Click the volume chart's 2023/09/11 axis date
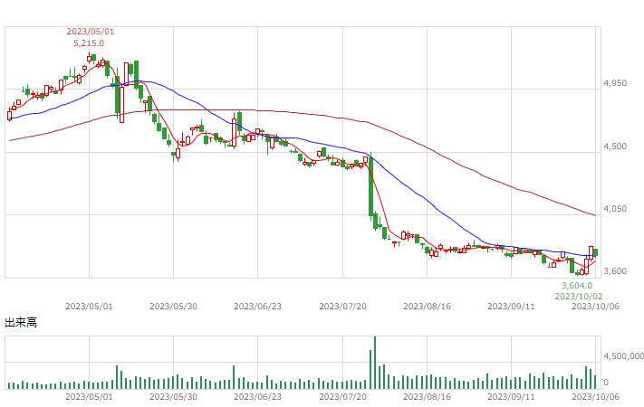644x407 pixels. [x=511, y=397]
